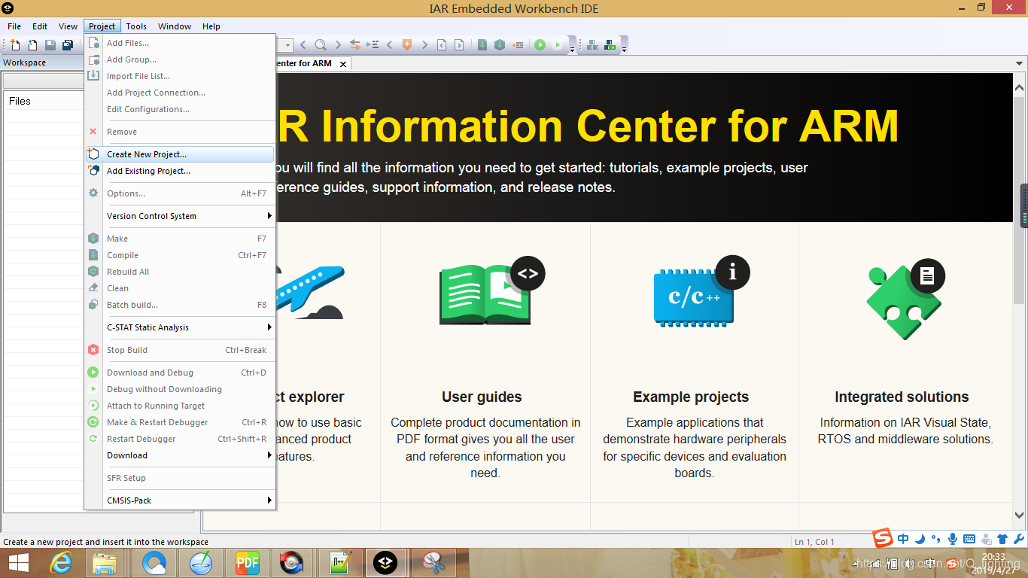Choose Add Existing Project... from the menu
1028x578 pixels.
(x=148, y=171)
